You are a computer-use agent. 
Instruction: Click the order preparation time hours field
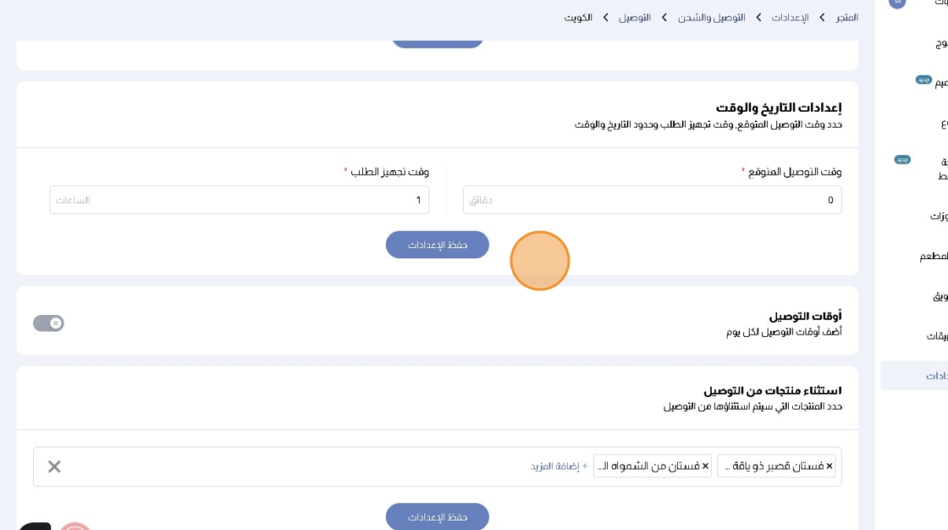[239, 200]
